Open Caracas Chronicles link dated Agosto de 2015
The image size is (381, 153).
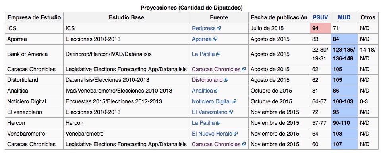[216, 69]
